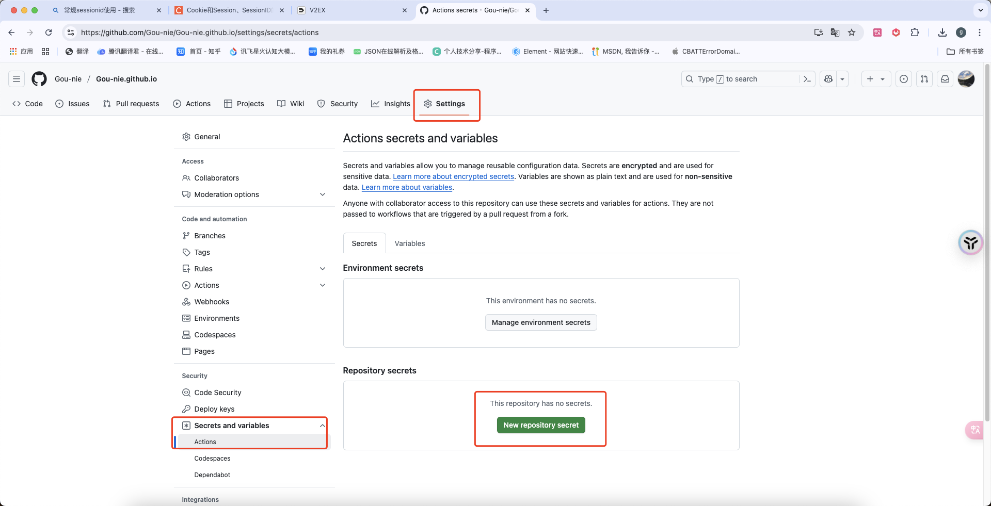Expand the Actions sidebar section
Image resolution: width=991 pixels, height=506 pixels.
[254, 285]
